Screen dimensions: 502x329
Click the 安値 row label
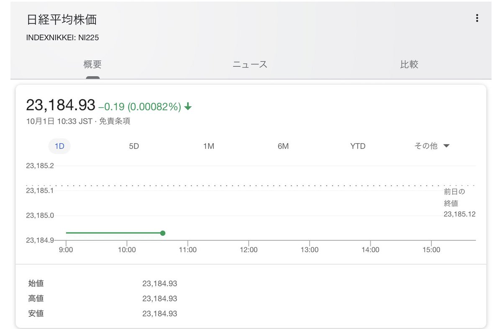tap(36, 314)
